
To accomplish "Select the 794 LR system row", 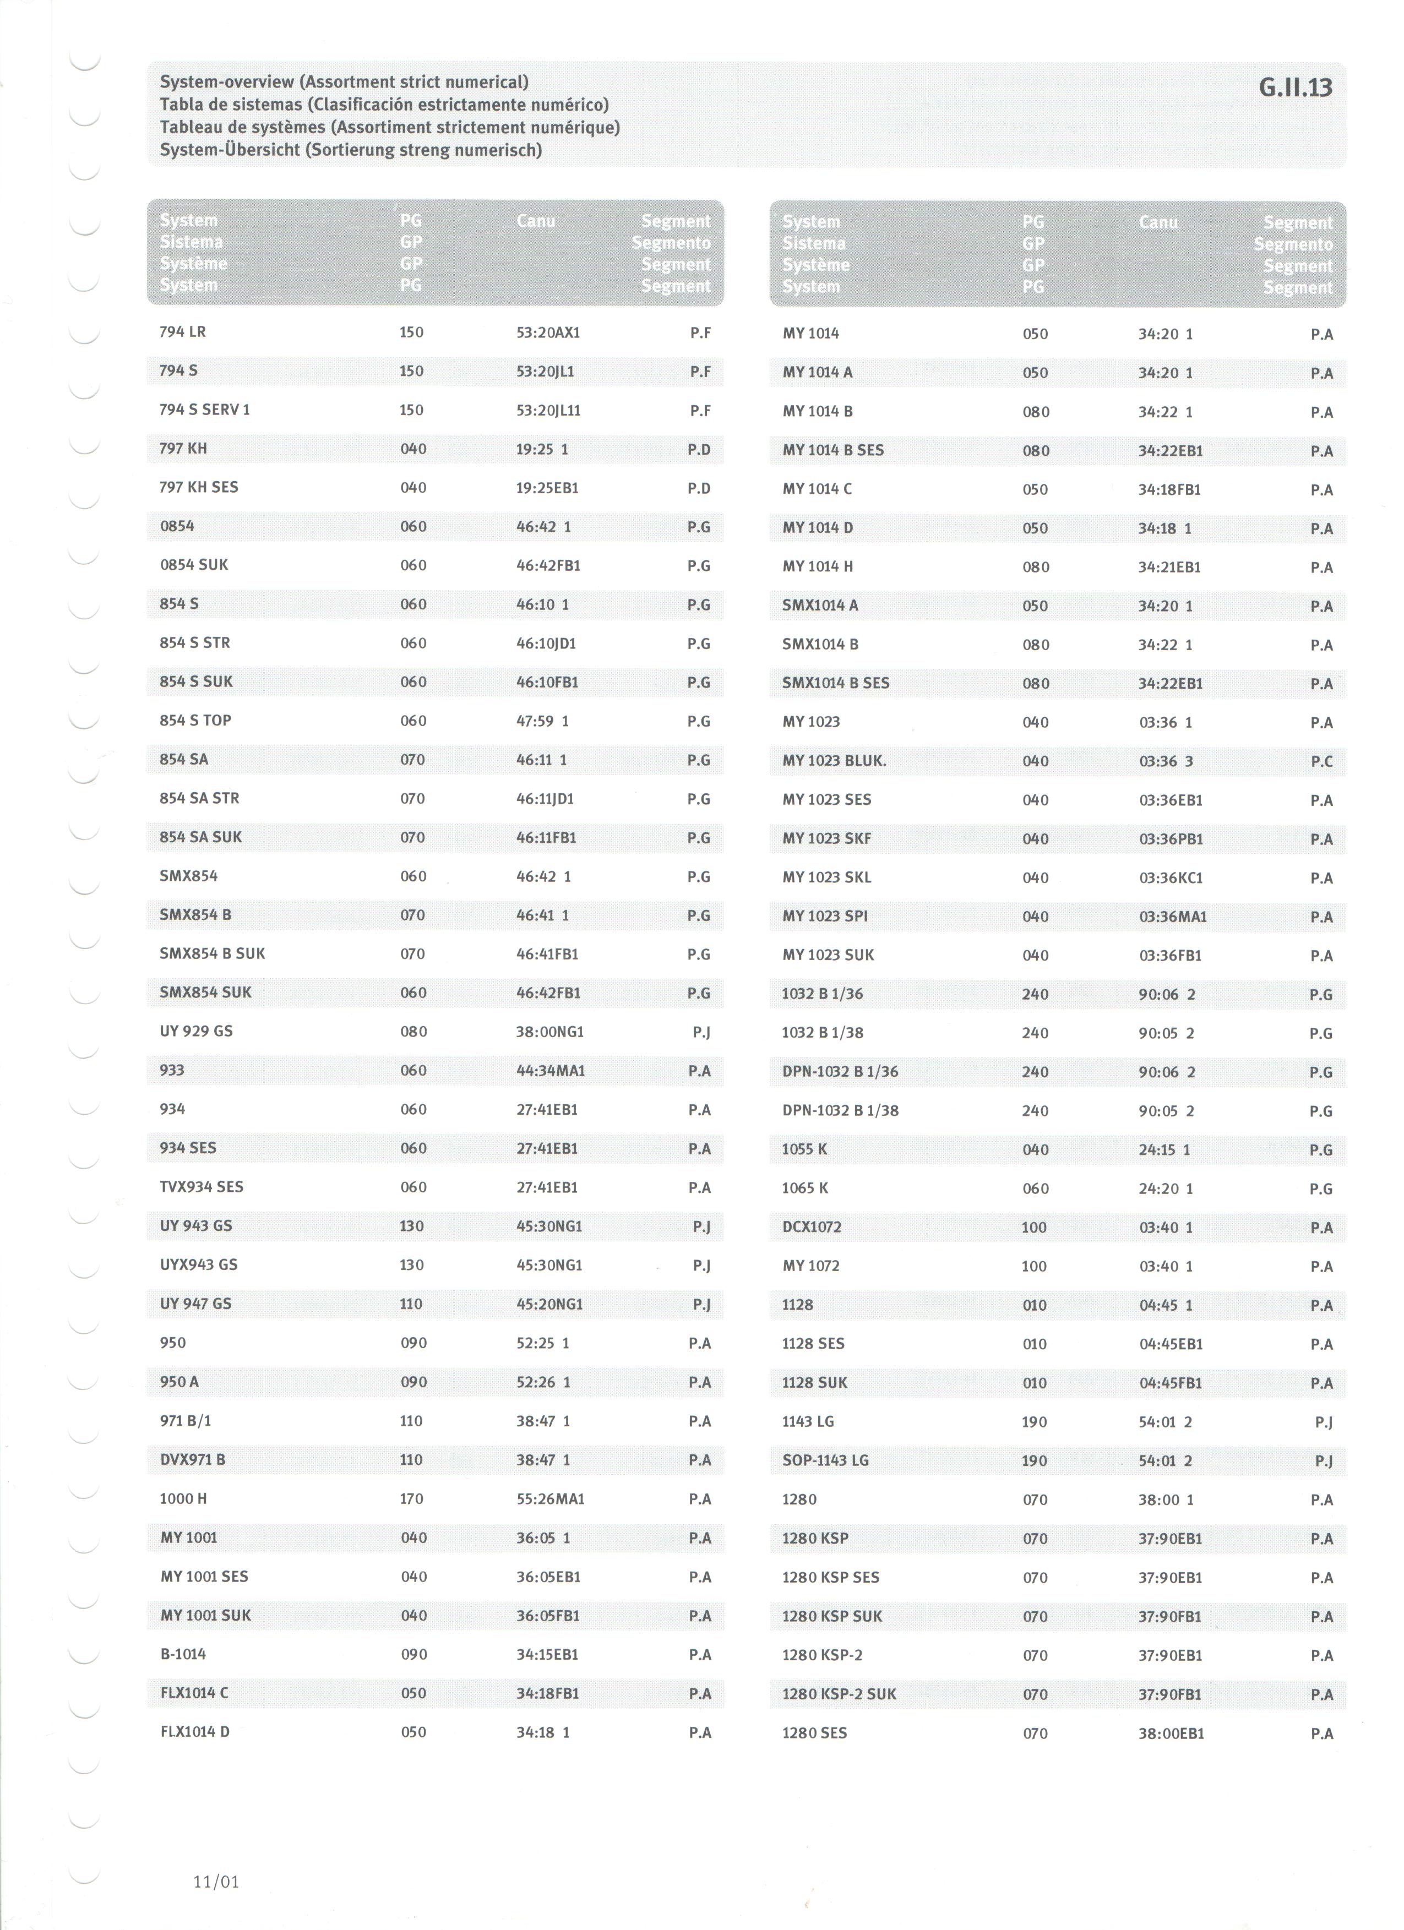I will (x=435, y=332).
